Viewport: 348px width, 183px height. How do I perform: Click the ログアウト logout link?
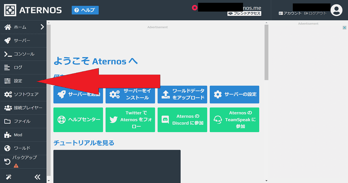[315, 13]
